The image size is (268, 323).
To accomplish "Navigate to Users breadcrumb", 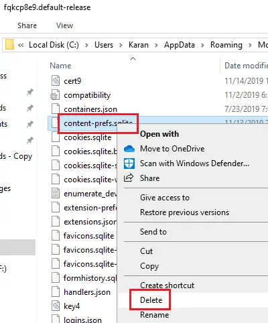I will (x=104, y=45).
